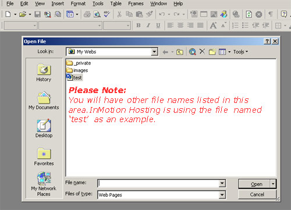Click the Undo arrow icon
This screenshot has height=210, width=291.
162,15
